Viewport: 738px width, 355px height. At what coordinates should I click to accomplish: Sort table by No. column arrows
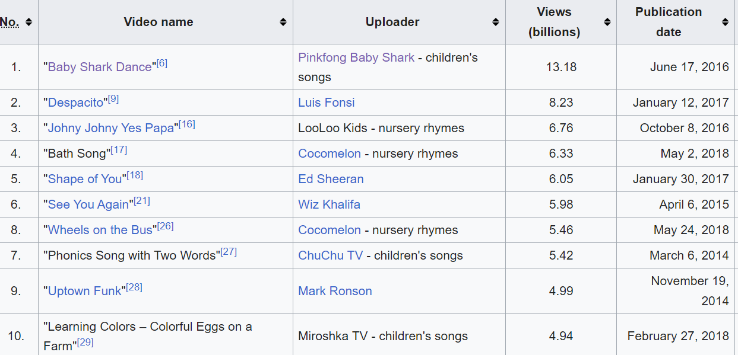[28, 22]
